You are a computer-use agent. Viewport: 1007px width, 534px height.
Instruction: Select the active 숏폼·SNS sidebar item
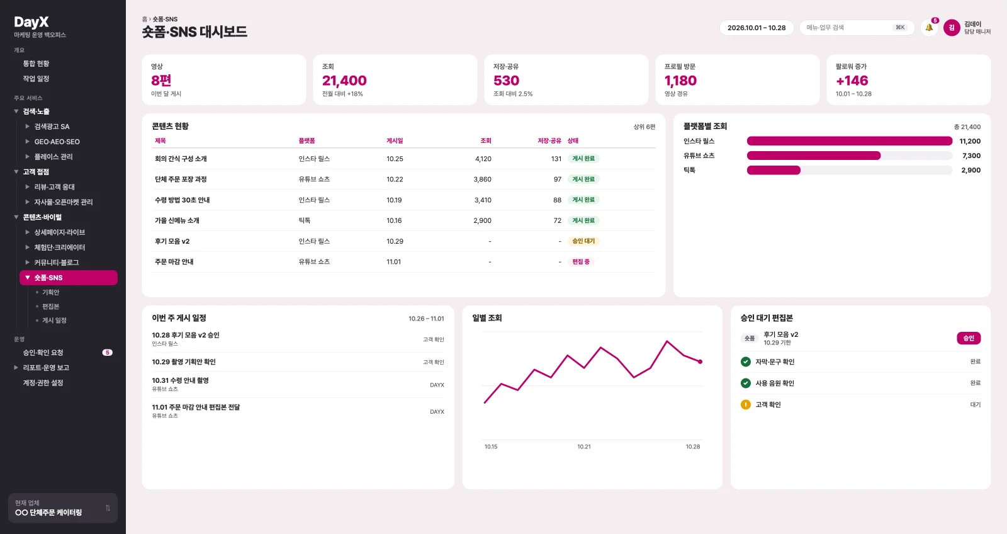click(x=69, y=278)
